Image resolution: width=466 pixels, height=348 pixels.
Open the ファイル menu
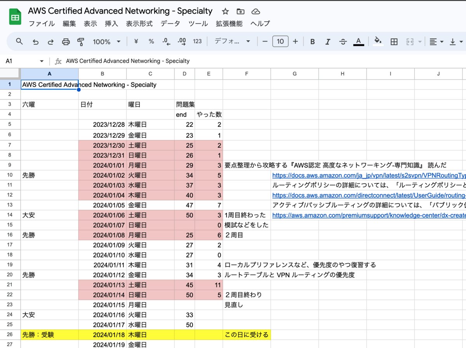click(42, 23)
